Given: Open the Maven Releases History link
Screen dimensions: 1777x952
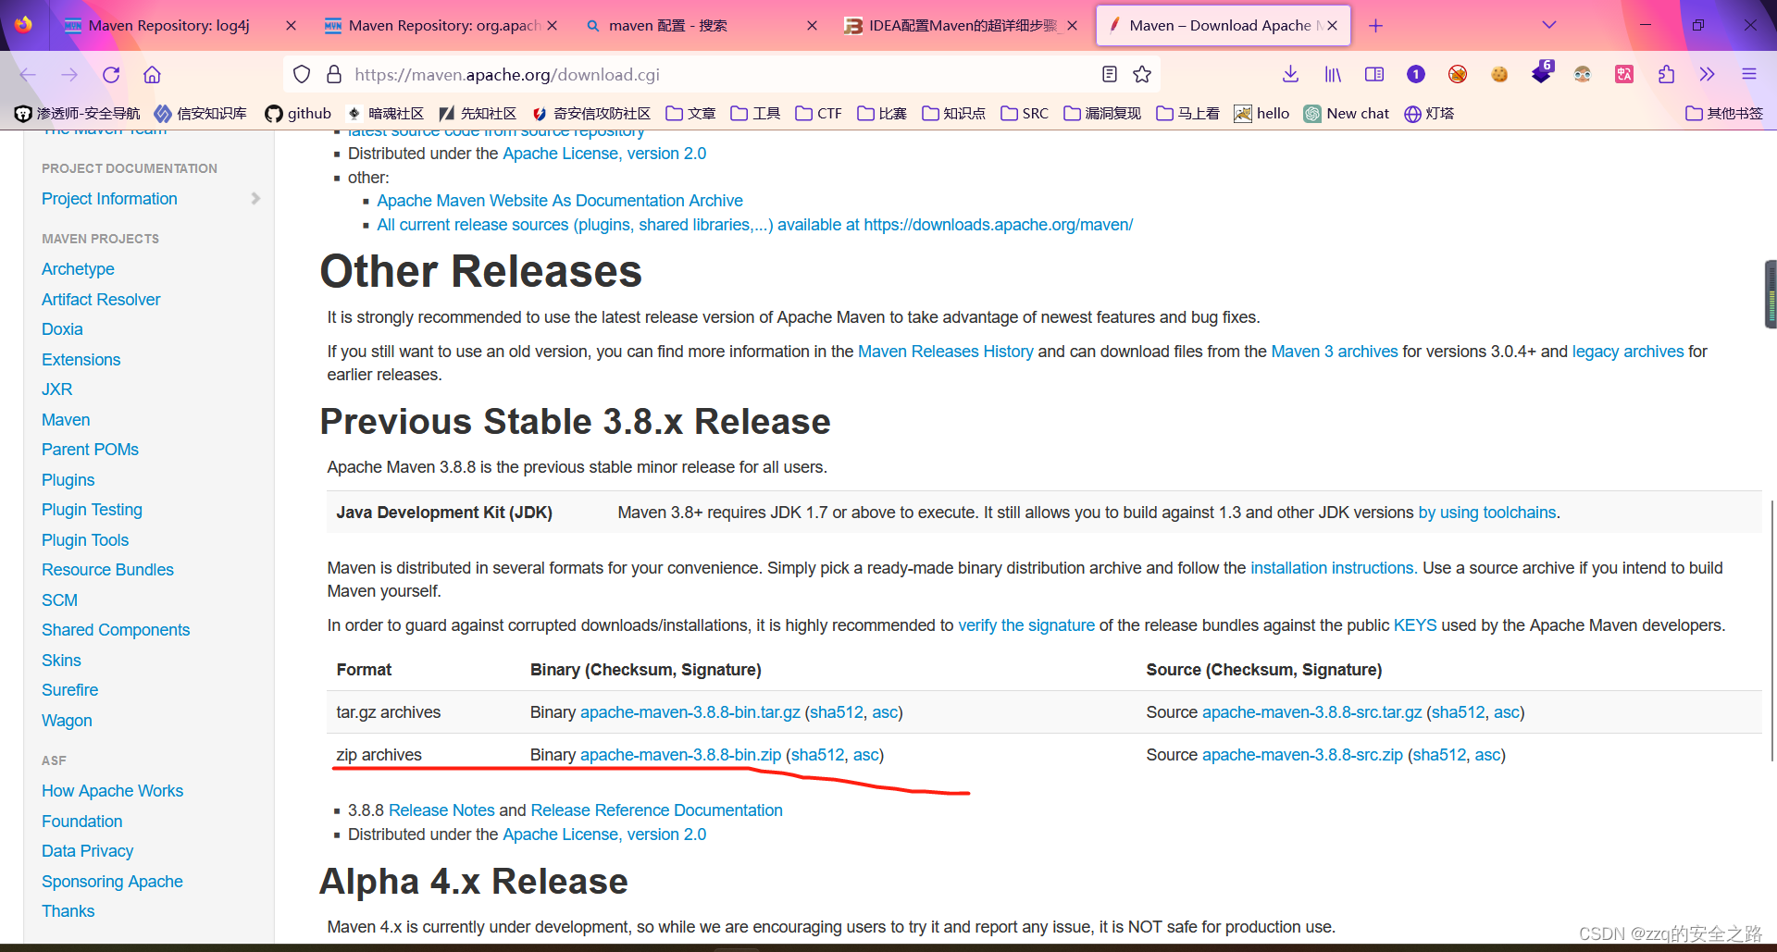Looking at the screenshot, I should pyautogui.click(x=945, y=352).
